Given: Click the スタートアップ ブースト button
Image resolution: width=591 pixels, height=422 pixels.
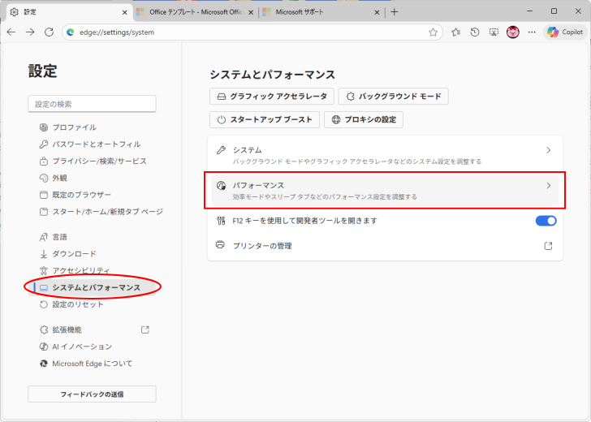Looking at the screenshot, I should coord(264,119).
